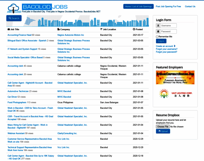This screenshot has height=161, width=204.
Task: Open Vcc Link Inc. in Customer Service row
Action: [x=64, y=139]
